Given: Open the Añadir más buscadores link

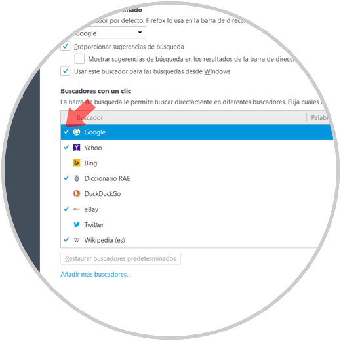Looking at the screenshot, I should point(96,275).
